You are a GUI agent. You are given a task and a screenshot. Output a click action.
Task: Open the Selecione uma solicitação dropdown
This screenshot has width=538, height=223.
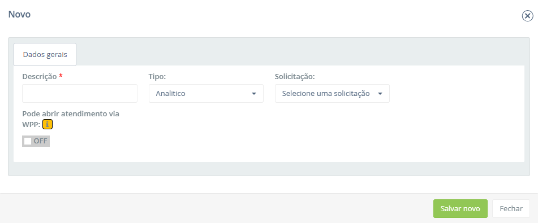pos(332,94)
